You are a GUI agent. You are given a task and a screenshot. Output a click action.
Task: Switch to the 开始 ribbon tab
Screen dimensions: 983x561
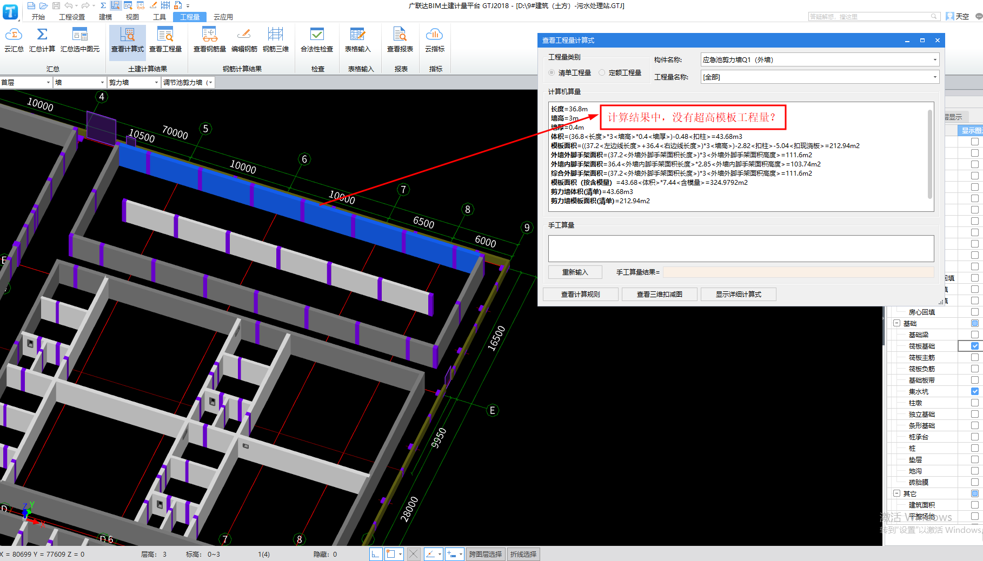pyautogui.click(x=38, y=17)
